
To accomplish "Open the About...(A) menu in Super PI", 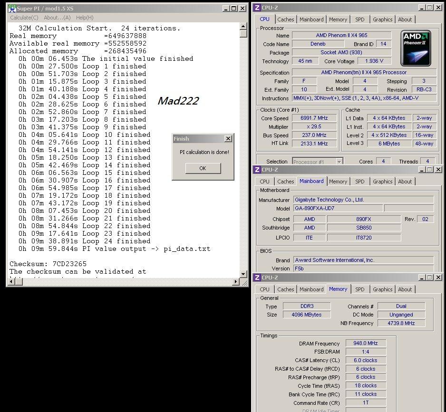I will coord(57,18).
